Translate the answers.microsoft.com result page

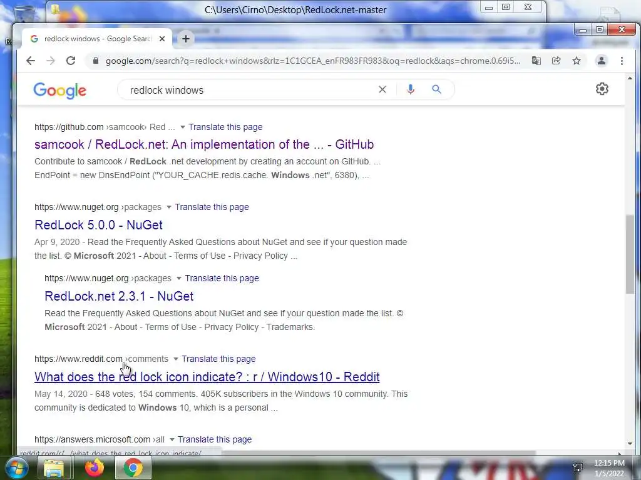215,439
